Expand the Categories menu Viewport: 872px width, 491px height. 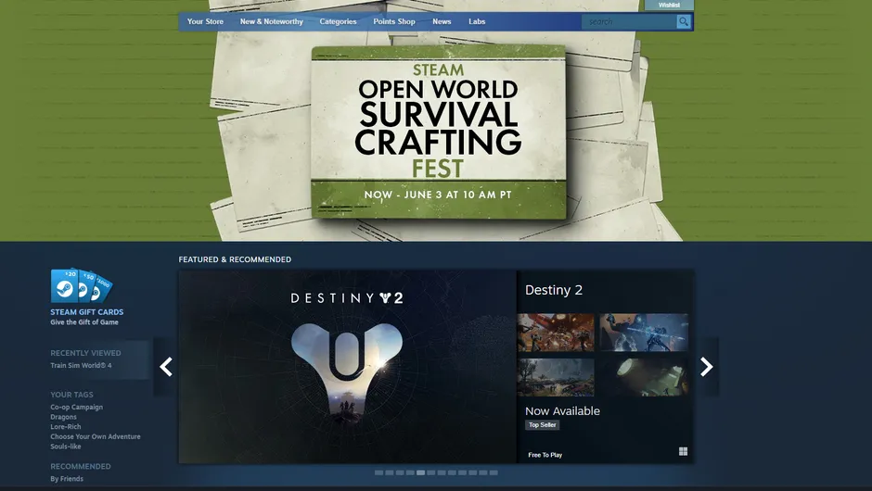tap(338, 21)
